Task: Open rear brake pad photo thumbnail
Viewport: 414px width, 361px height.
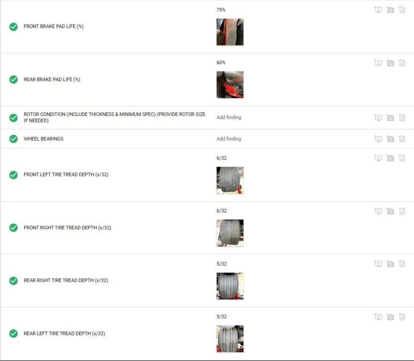Action: point(230,85)
